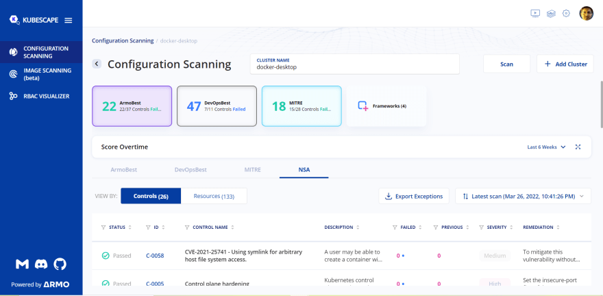This screenshot has width=603, height=296.
Task: Sort the Description column
Action: pos(358,227)
